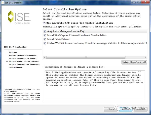Click the installer title bar icon
151x115 pixels.
coord(3,3)
